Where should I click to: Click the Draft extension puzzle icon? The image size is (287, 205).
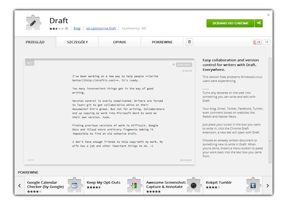point(34,23)
